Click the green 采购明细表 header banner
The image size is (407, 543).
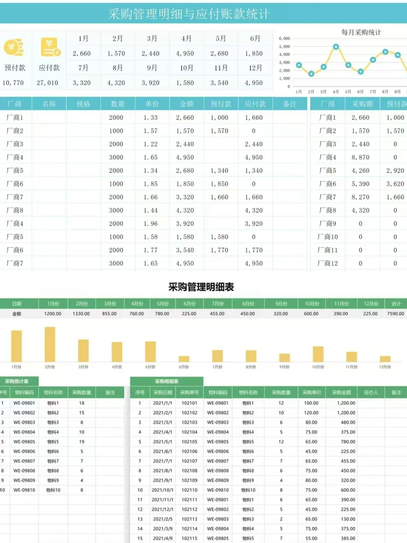(x=167, y=381)
